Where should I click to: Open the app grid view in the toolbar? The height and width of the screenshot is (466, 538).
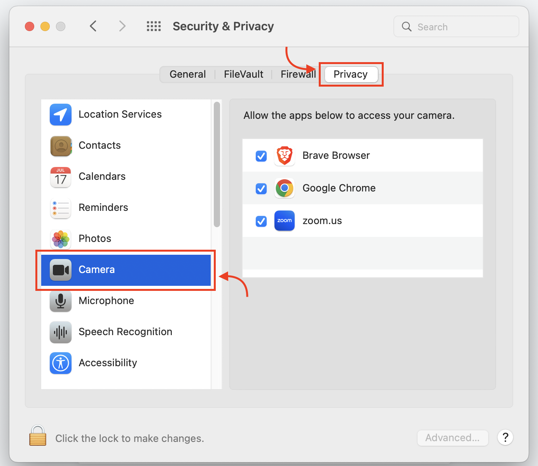point(154,26)
